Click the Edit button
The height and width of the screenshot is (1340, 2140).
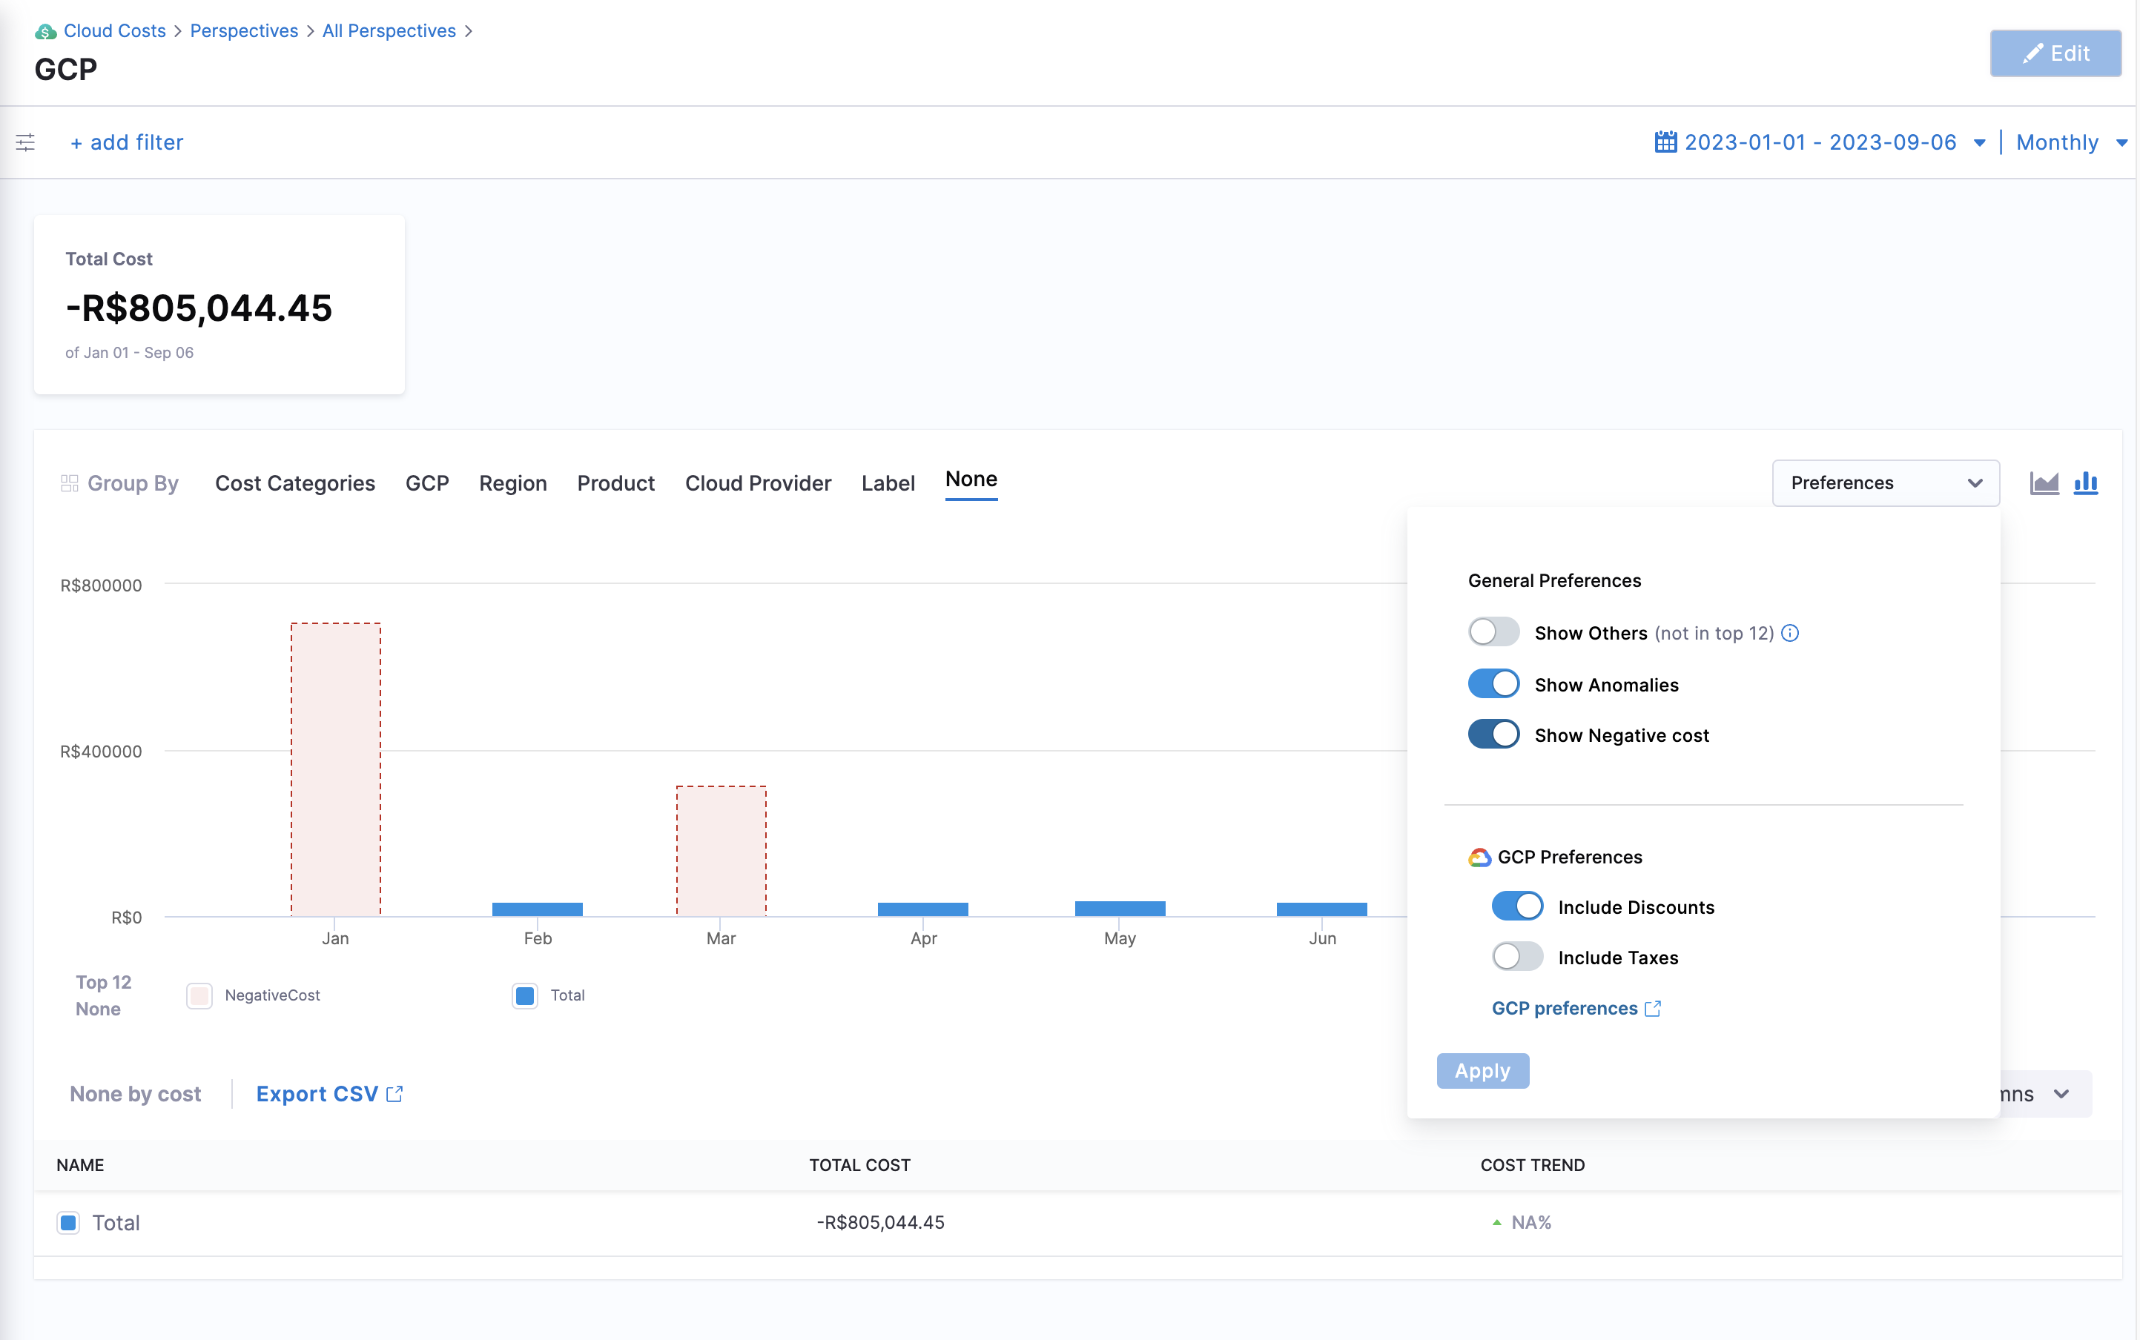pyautogui.click(x=2054, y=53)
